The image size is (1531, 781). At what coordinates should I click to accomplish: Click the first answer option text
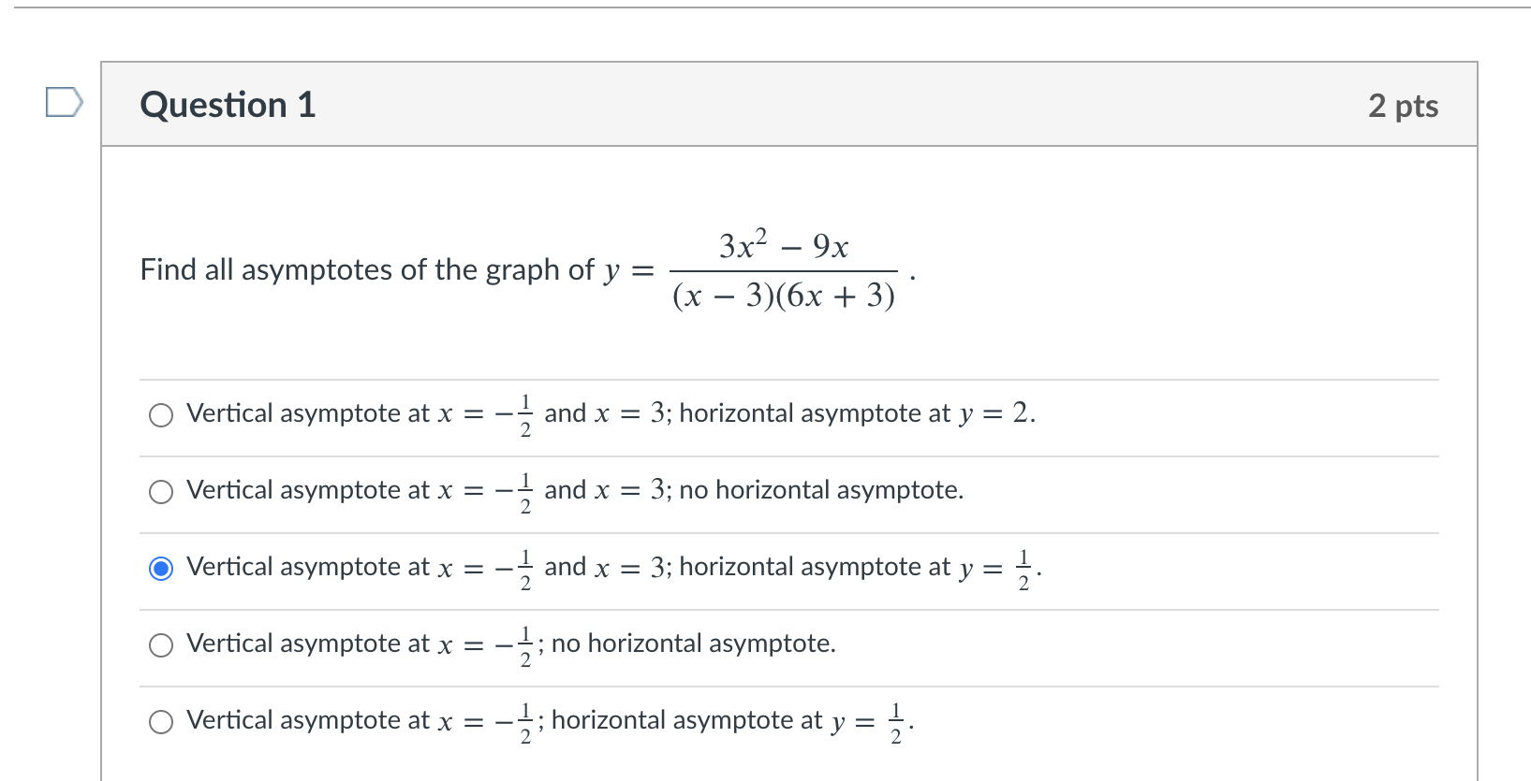609,414
